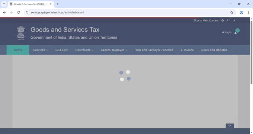
Task: Reload the GST page
Action: click(x=19, y=12)
